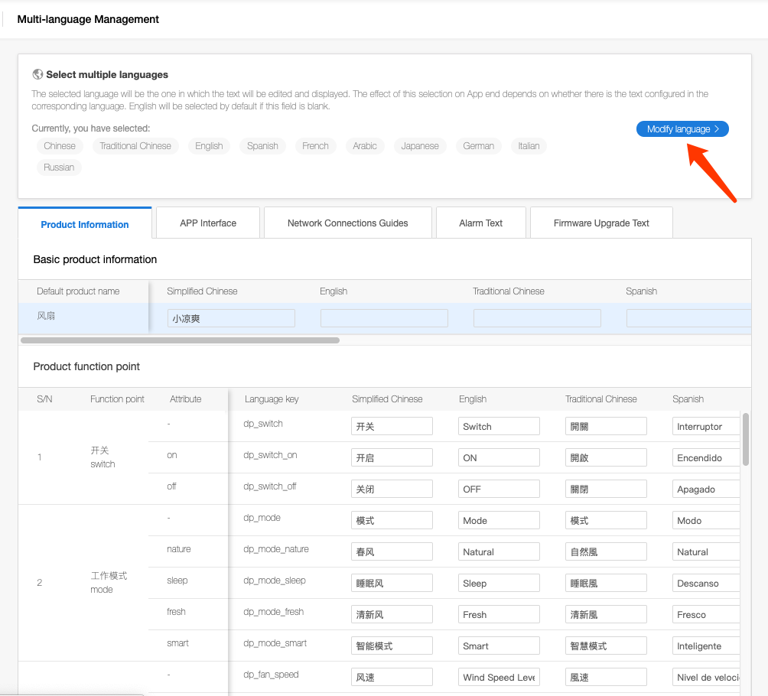Click the Simplified Chinese product name field

coord(231,318)
